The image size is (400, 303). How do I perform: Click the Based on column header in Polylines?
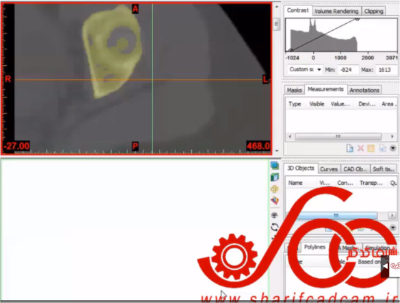[x=369, y=262]
